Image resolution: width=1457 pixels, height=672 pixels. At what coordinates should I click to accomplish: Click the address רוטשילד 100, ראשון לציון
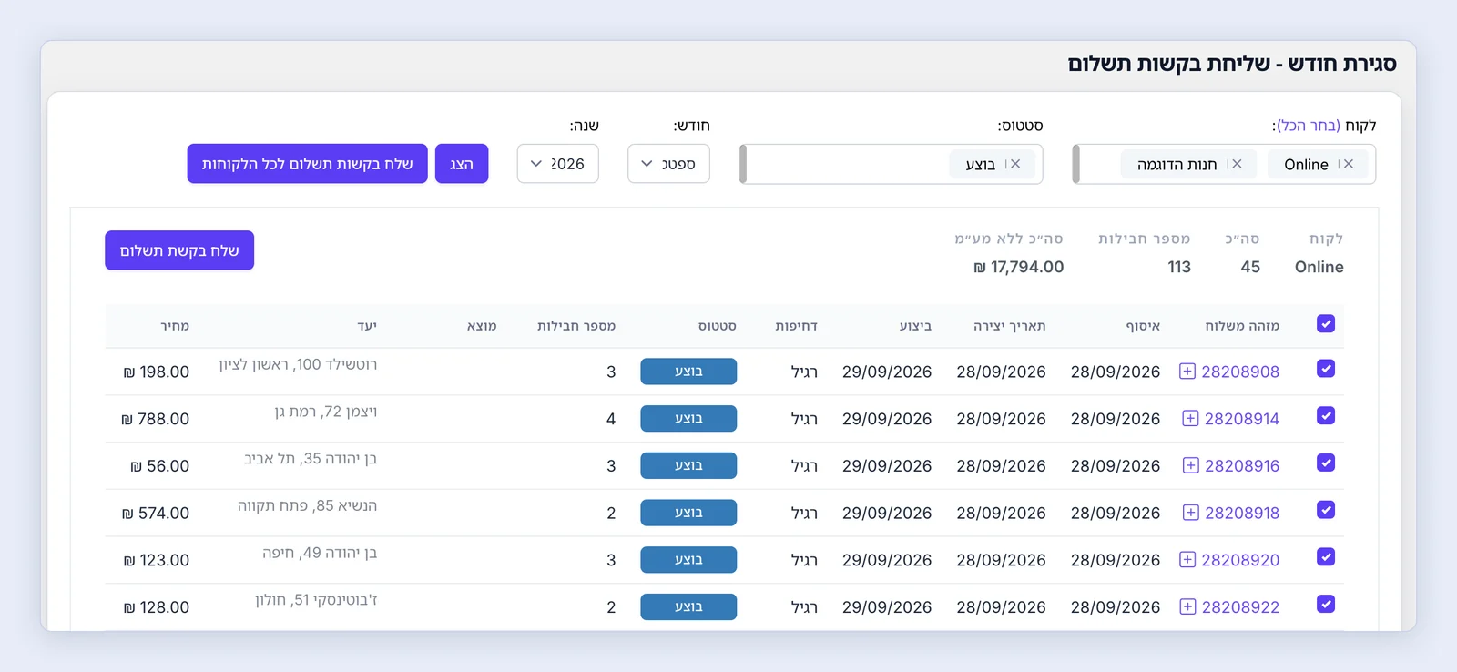(x=298, y=364)
